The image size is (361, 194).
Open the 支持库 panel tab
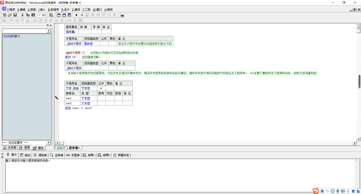tap(9, 148)
